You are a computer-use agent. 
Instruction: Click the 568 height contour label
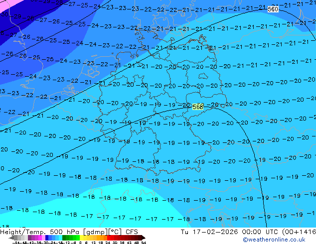pos(198,107)
